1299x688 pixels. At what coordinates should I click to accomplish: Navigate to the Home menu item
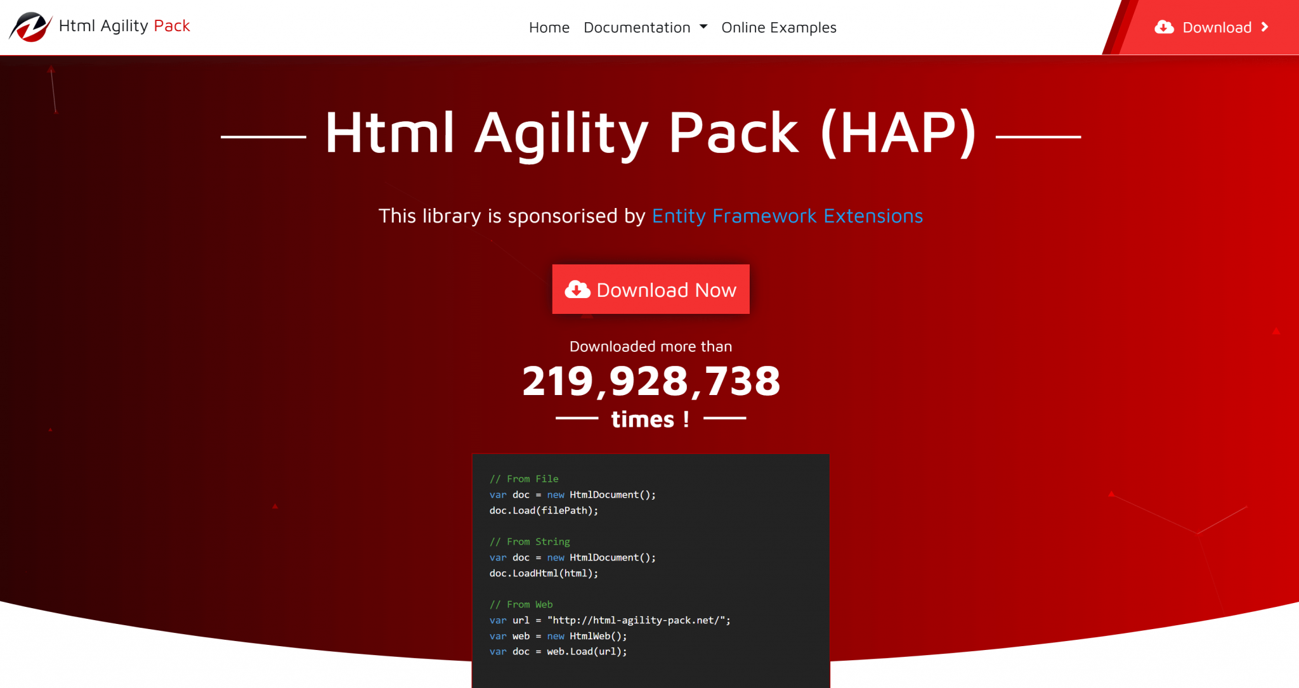point(549,27)
